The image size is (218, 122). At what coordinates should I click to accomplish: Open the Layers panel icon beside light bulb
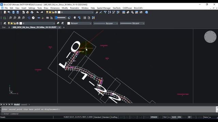click(x=5, y=23)
